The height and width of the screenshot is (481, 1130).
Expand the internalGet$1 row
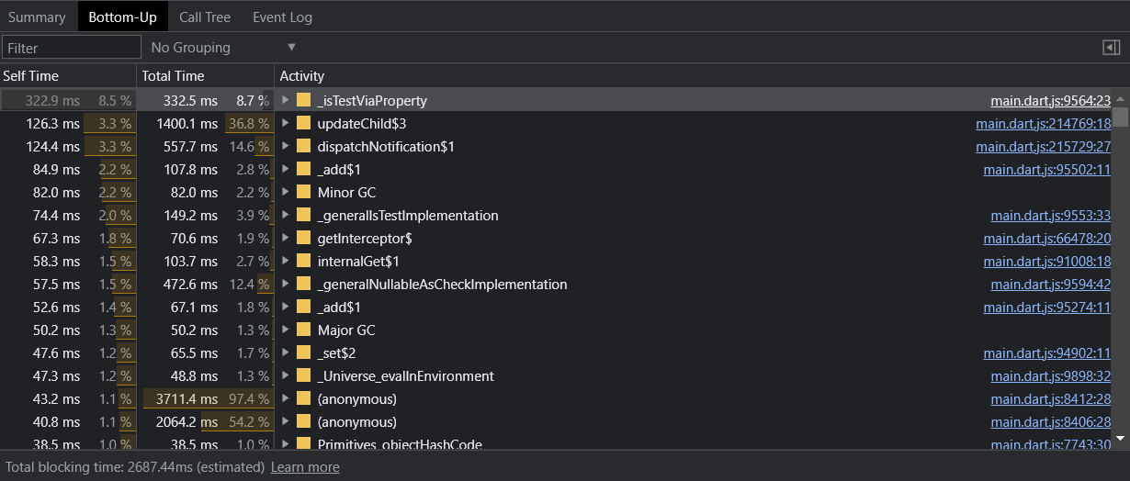coord(286,261)
